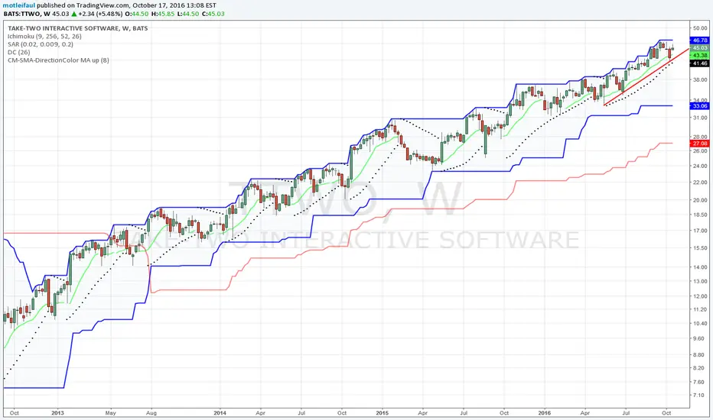Screen dimensions: 713x420
Task: Click the 24.00 price axis label
Action: coord(700,166)
